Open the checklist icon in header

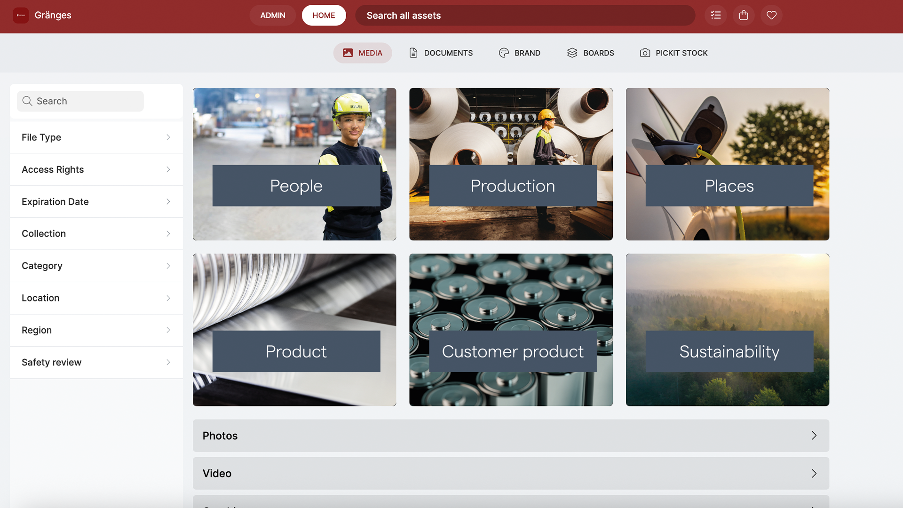[715, 15]
